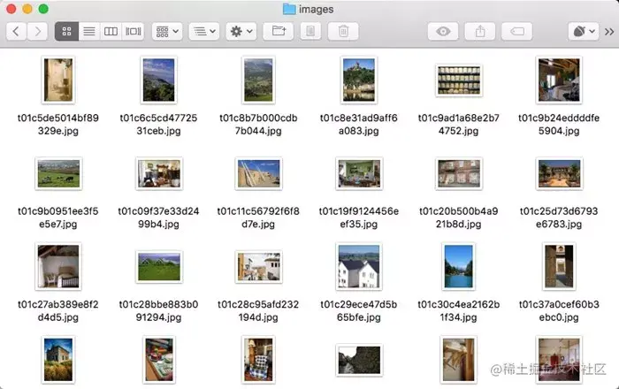
Task: Select thumbnail of t01c11c56792f6f8d7e.jpg
Action: [x=258, y=173]
